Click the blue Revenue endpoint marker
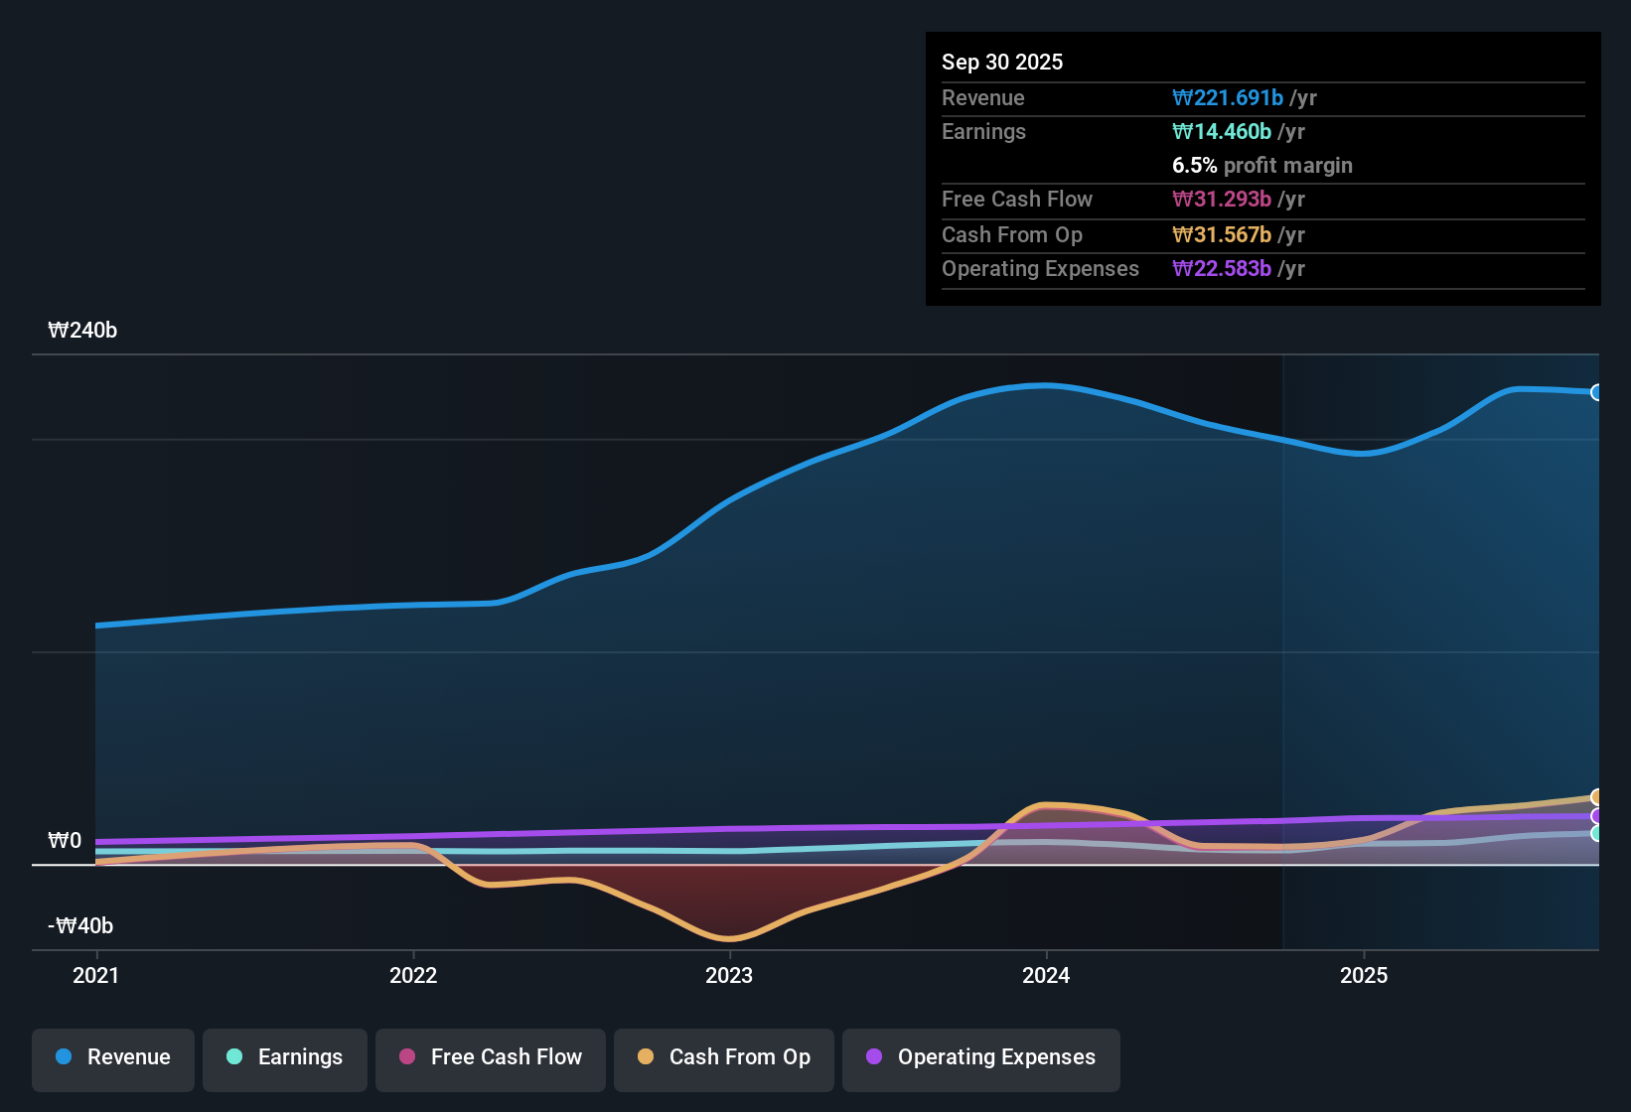 tap(1597, 392)
